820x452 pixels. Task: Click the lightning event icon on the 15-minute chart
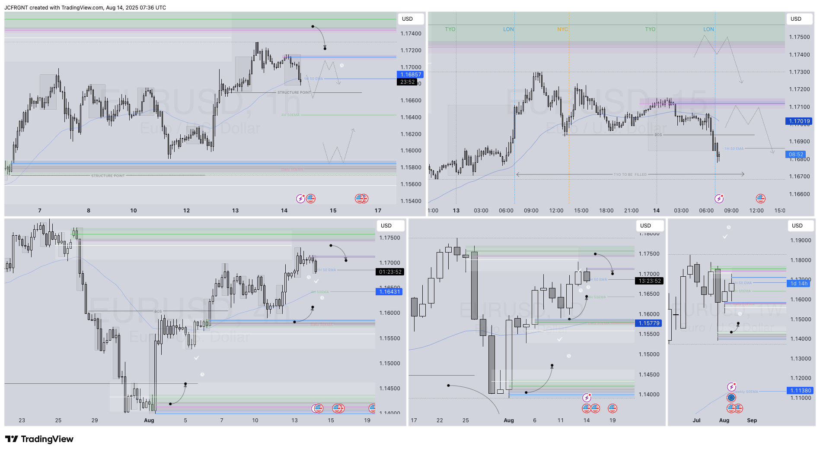coord(719,199)
